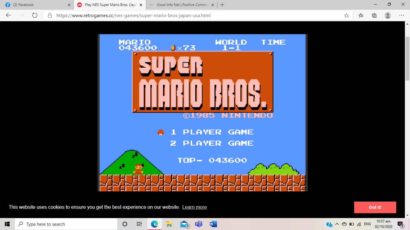Click the OneDrive cloud tray icon
This screenshot has height=230, width=410.
(x=344, y=224)
